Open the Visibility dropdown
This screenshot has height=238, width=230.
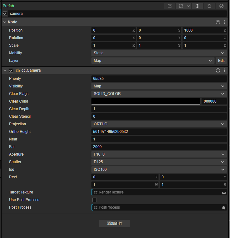point(159,86)
